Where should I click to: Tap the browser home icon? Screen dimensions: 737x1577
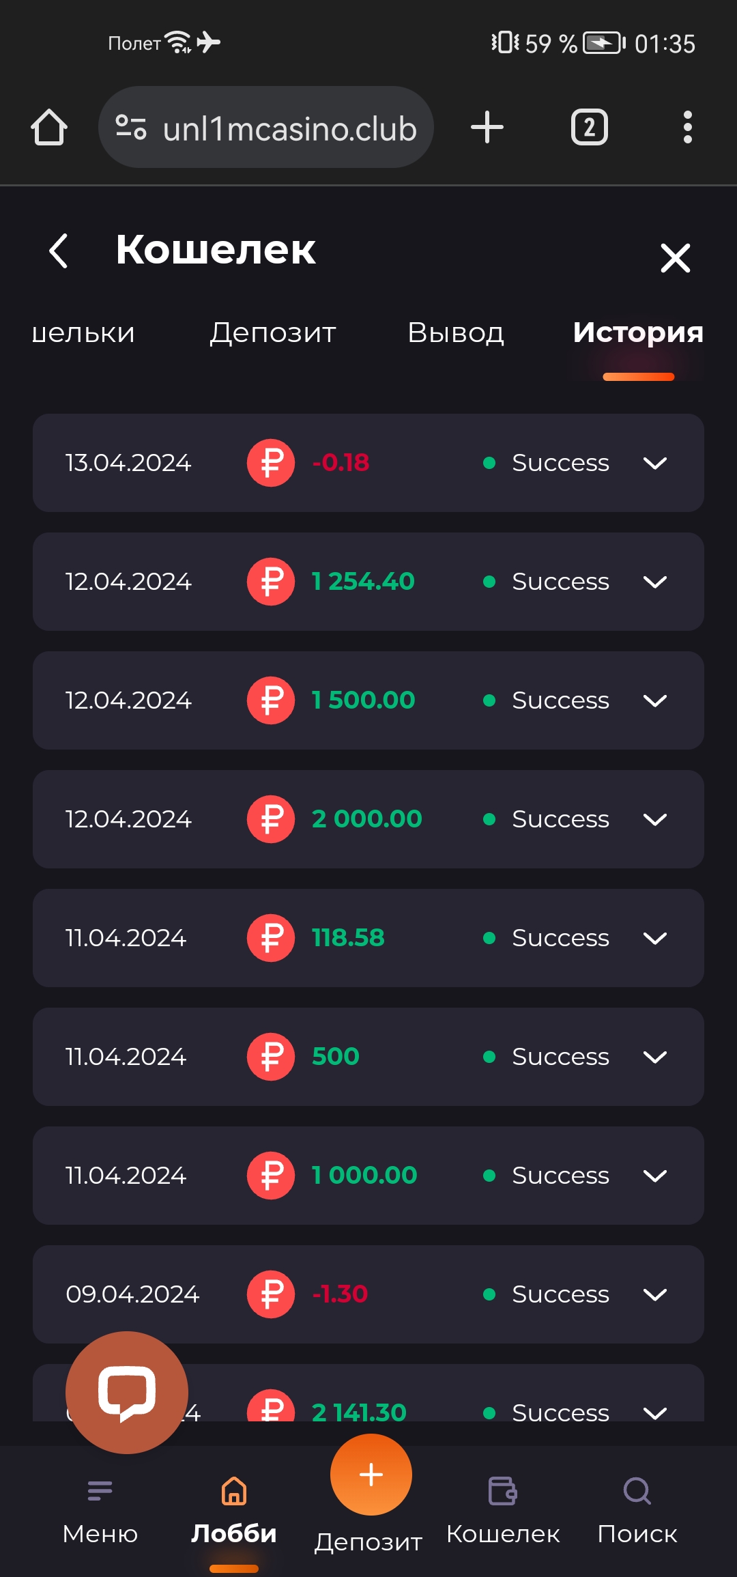[x=49, y=128]
